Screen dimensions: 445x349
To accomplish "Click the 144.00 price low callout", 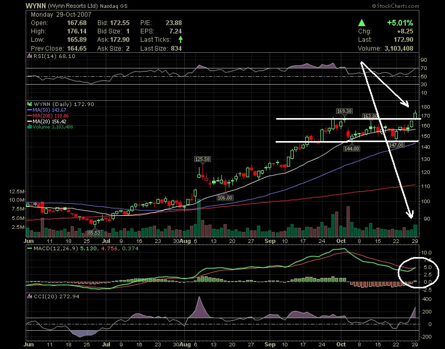I will coord(352,149).
